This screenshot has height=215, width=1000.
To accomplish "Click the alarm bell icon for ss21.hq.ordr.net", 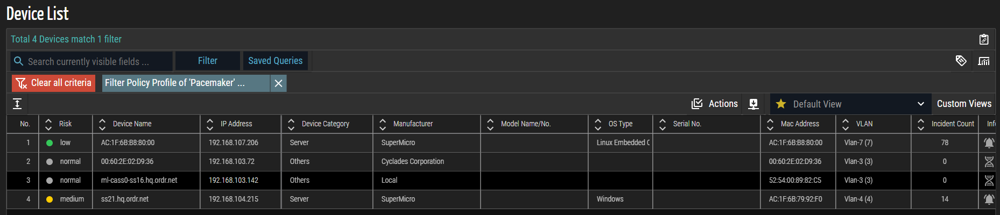I will [989, 199].
